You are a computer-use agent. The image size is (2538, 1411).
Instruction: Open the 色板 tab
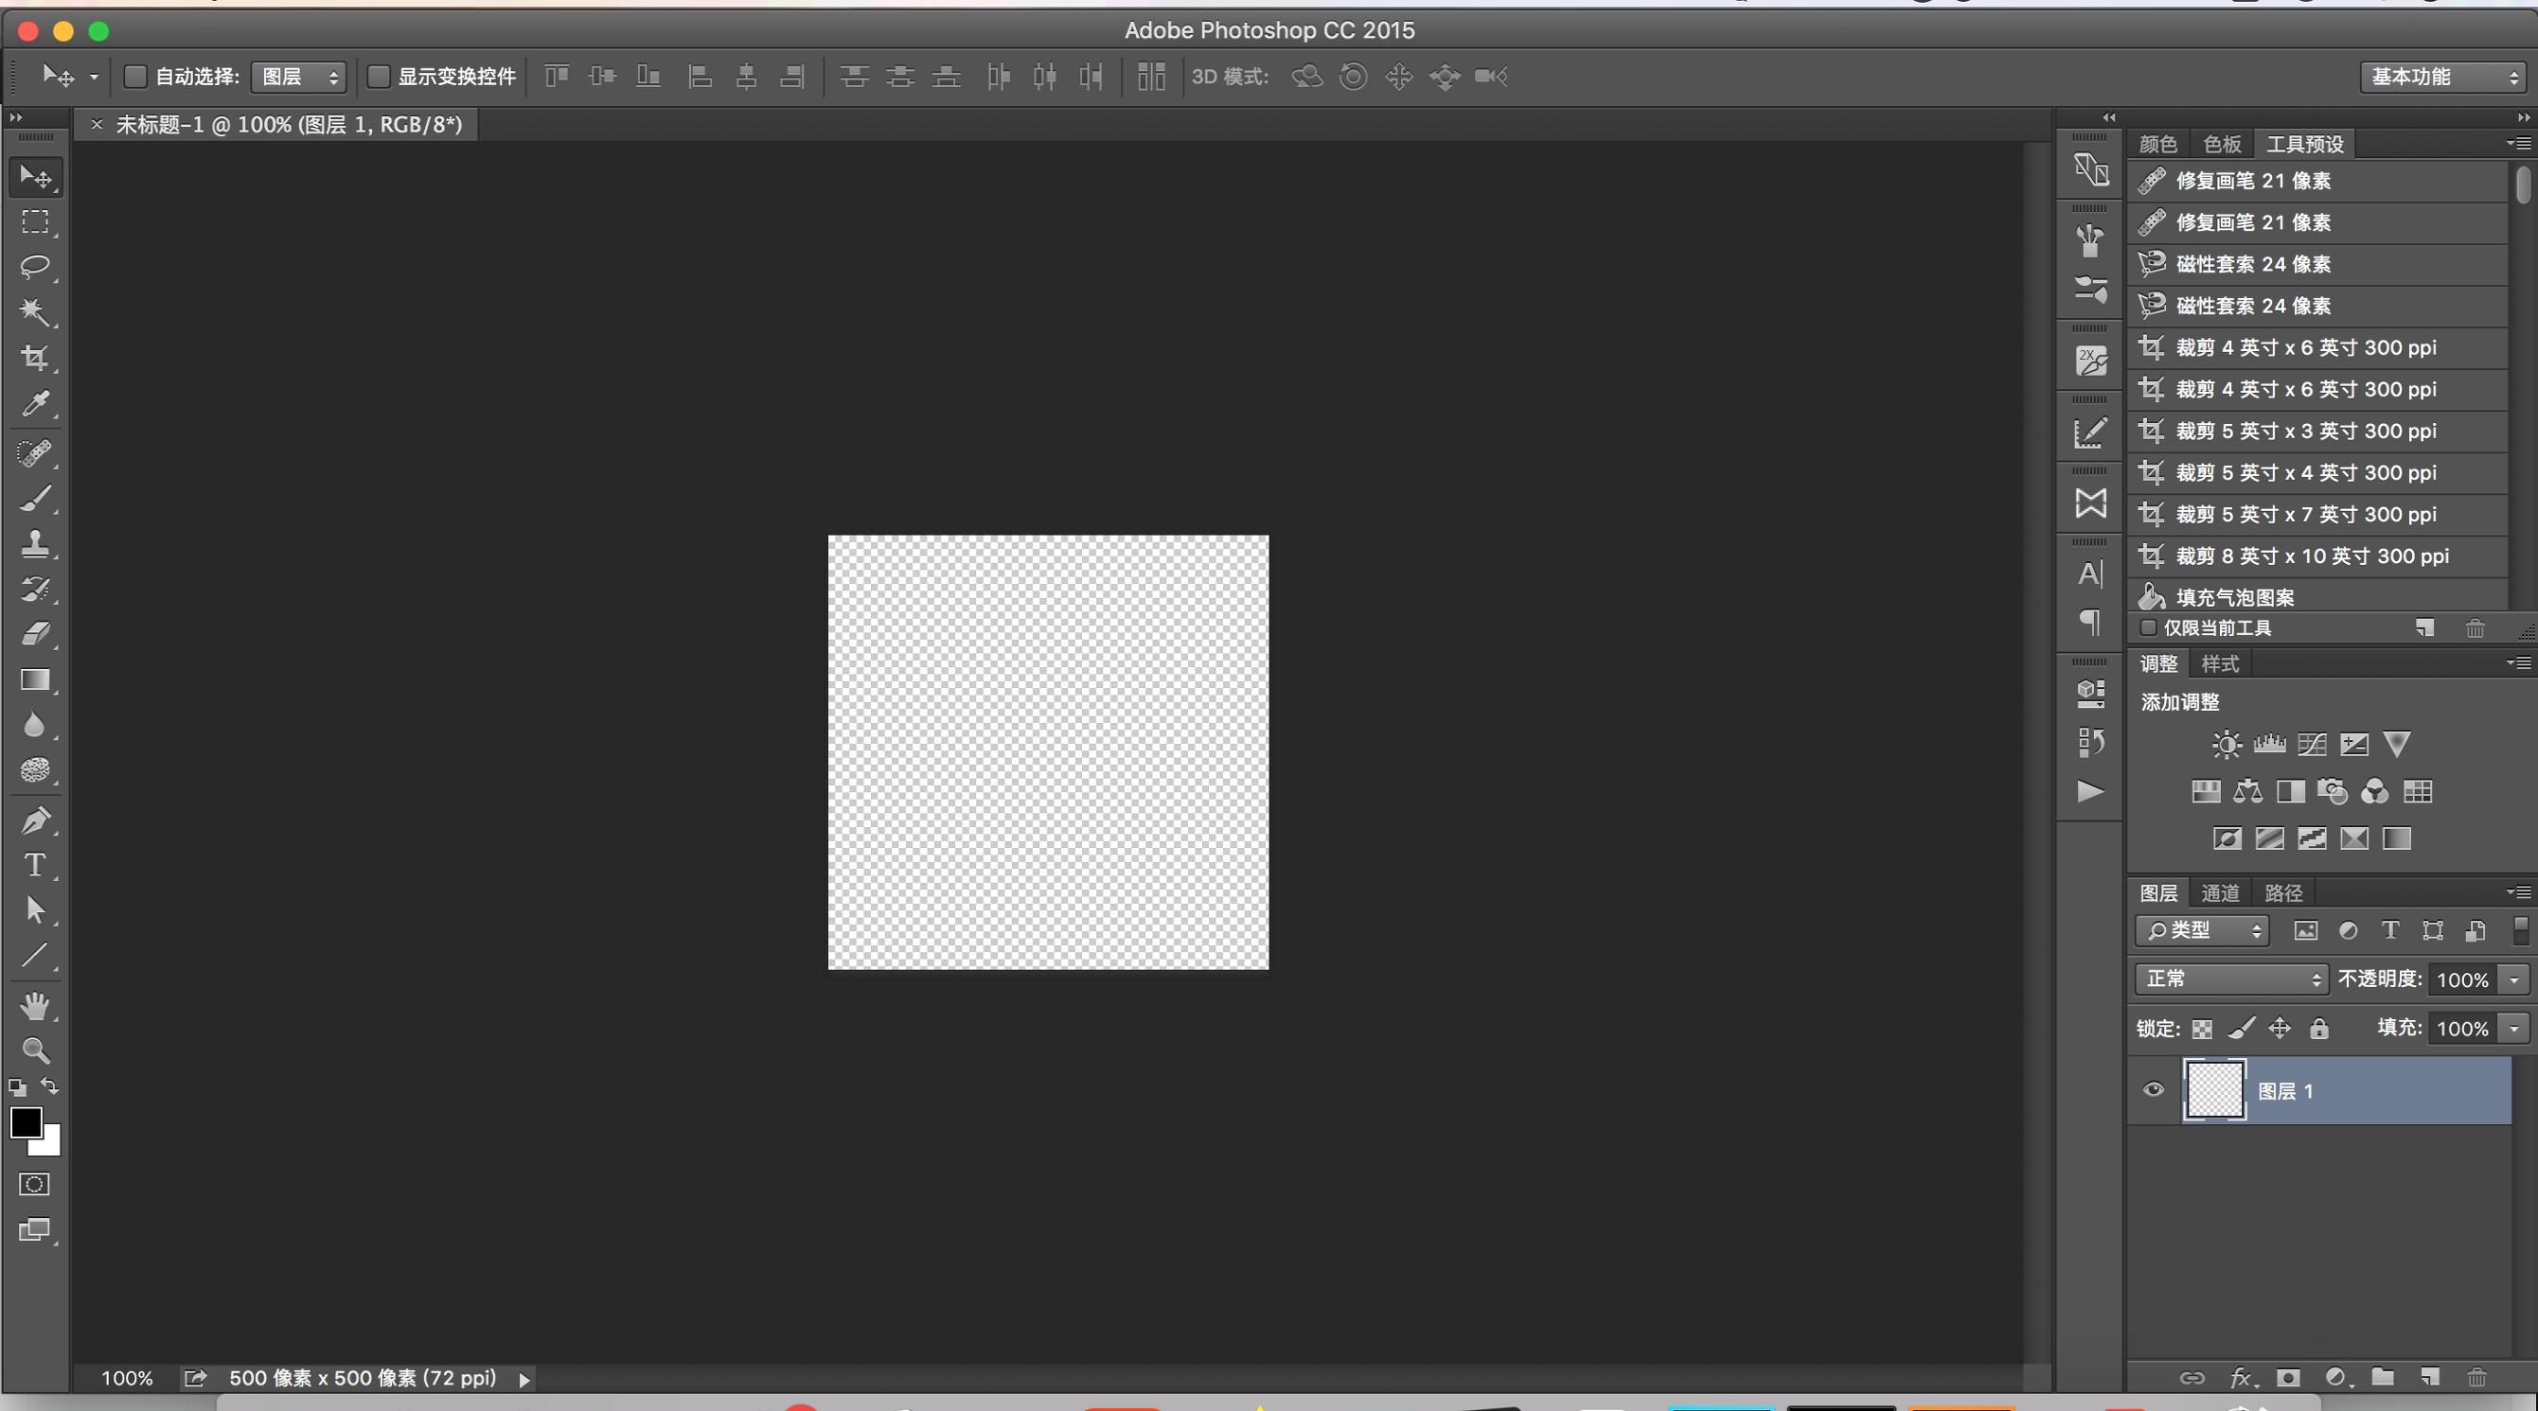(x=2222, y=145)
